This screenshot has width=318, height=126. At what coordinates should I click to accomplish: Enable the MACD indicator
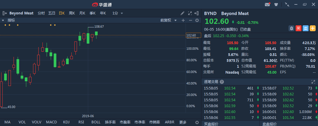pos(52,122)
